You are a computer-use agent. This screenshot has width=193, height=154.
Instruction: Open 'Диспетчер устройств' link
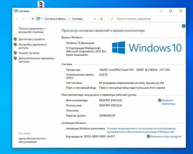(x=32, y=39)
